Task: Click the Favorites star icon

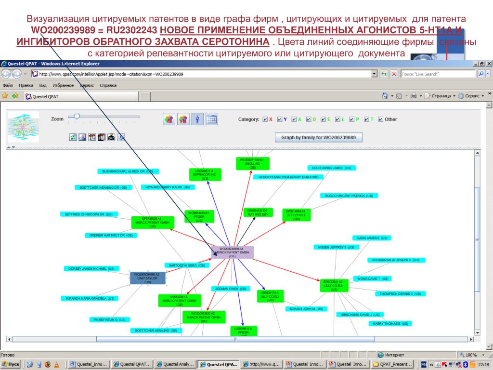Action: [5, 96]
